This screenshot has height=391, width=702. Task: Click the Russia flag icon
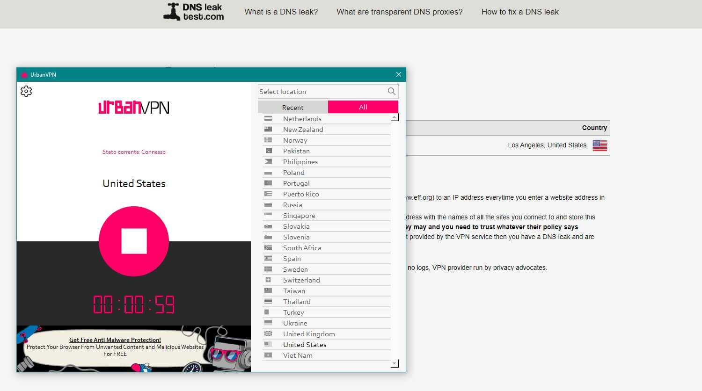pyautogui.click(x=268, y=205)
